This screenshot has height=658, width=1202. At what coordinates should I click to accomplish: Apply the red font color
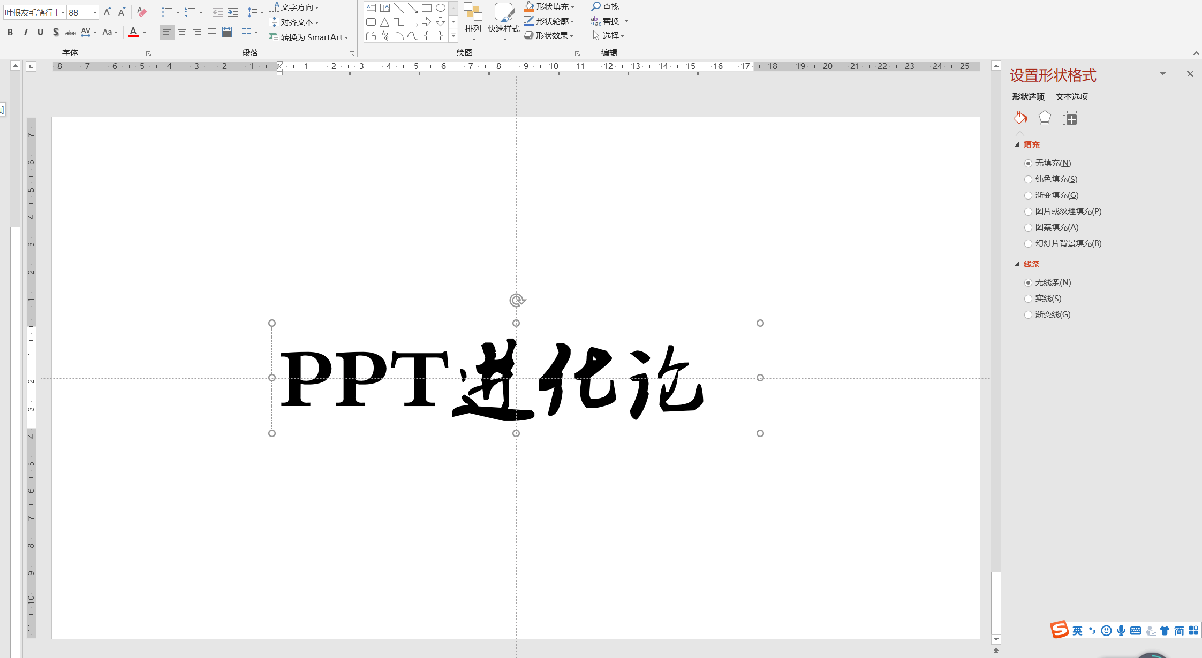[133, 32]
